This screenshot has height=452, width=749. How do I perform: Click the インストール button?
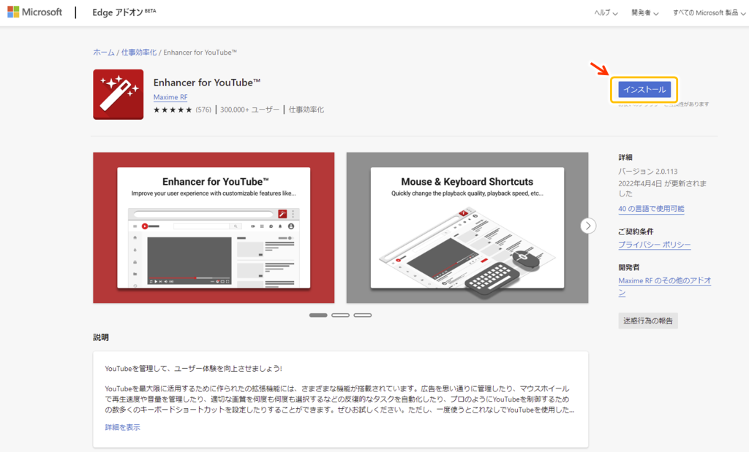[x=644, y=89]
